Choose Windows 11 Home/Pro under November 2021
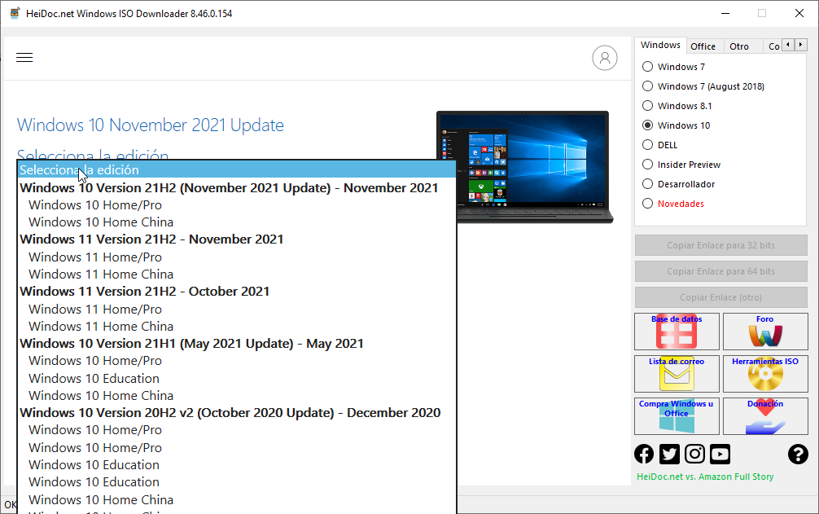Screen dimensions: 819x514 click(237, 257)
